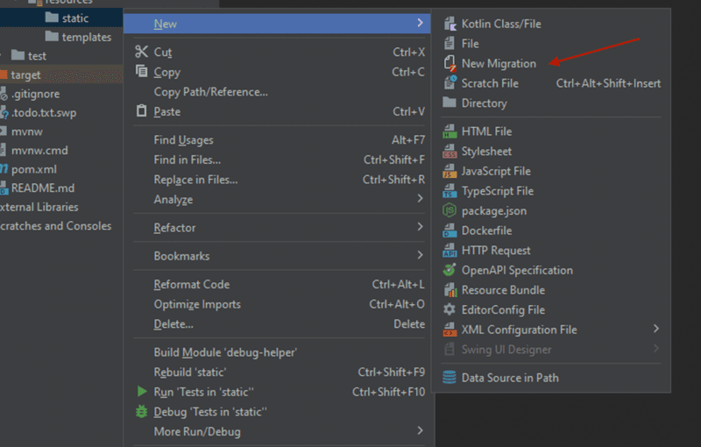
Task: Click the New Migration icon
Action: pos(450,63)
